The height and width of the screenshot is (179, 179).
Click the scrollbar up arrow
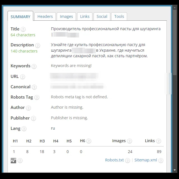pos(175,8)
